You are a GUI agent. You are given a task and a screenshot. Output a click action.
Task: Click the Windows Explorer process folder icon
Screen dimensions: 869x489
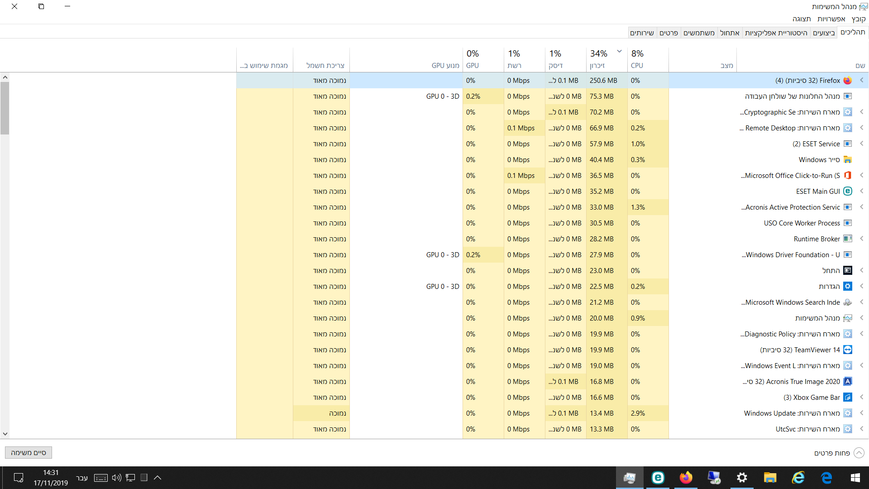848,160
